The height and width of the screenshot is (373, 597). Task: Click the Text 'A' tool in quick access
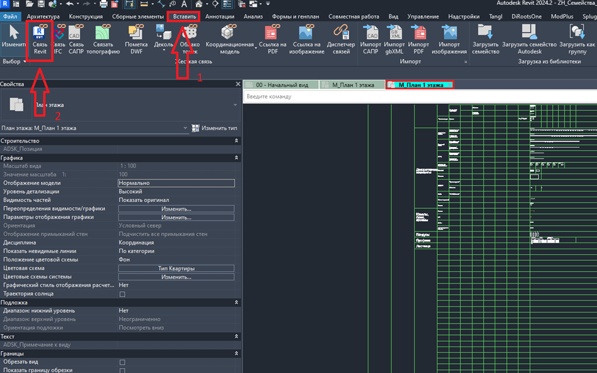[x=184, y=4]
